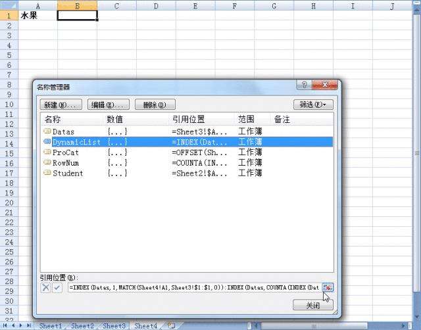Close the Name Manager with red X
The image size is (421, 330).
pyautogui.click(x=324, y=85)
